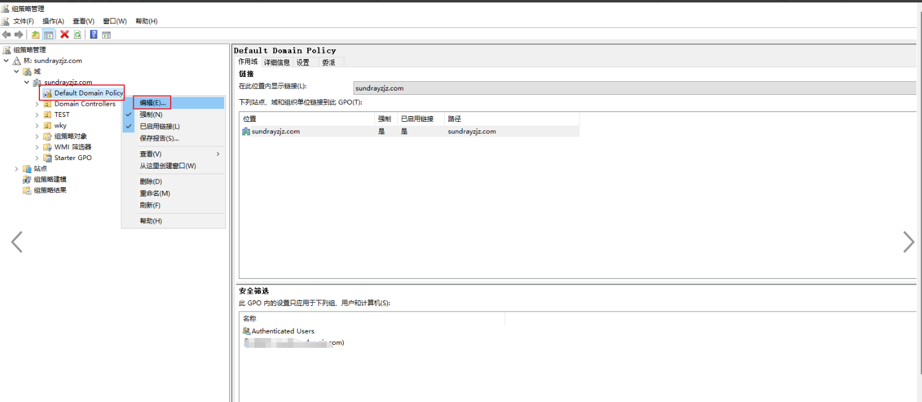Click the Forward arrow in toolbar
This screenshot has height=402, width=922.
(x=18, y=34)
